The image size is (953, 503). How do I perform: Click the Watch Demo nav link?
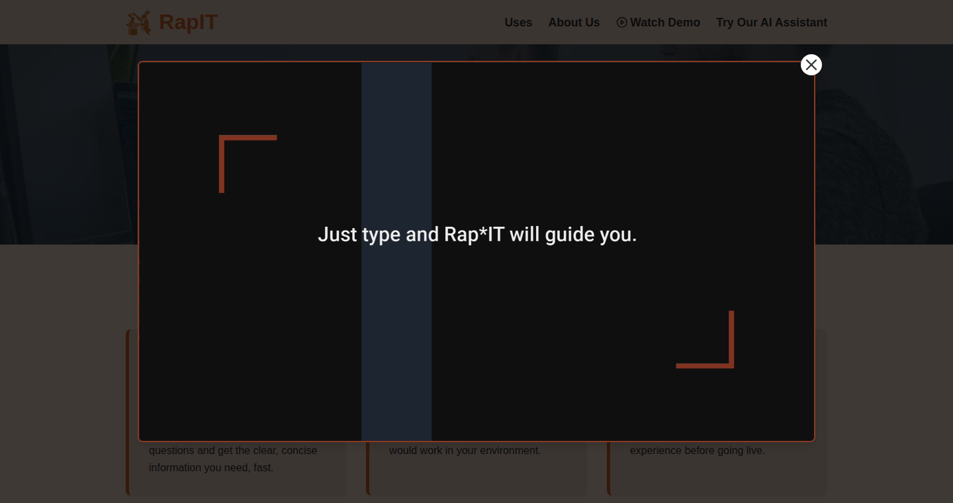(658, 22)
